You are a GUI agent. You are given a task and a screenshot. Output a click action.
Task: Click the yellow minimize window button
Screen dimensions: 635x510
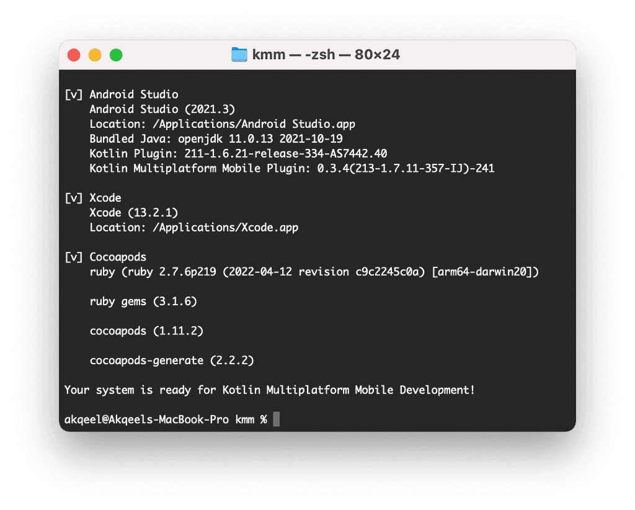point(95,55)
